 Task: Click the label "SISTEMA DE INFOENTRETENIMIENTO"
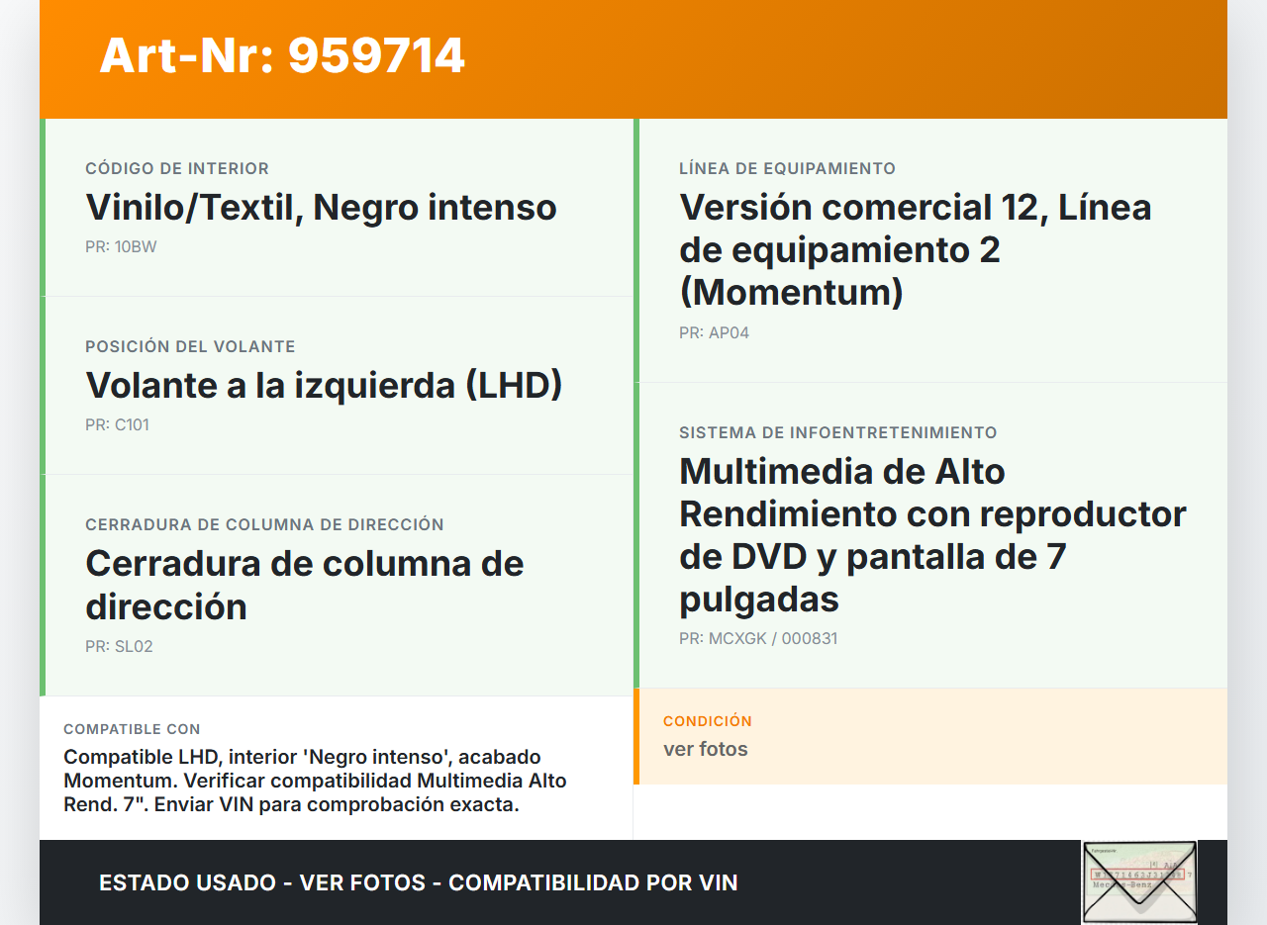coord(837,432)
